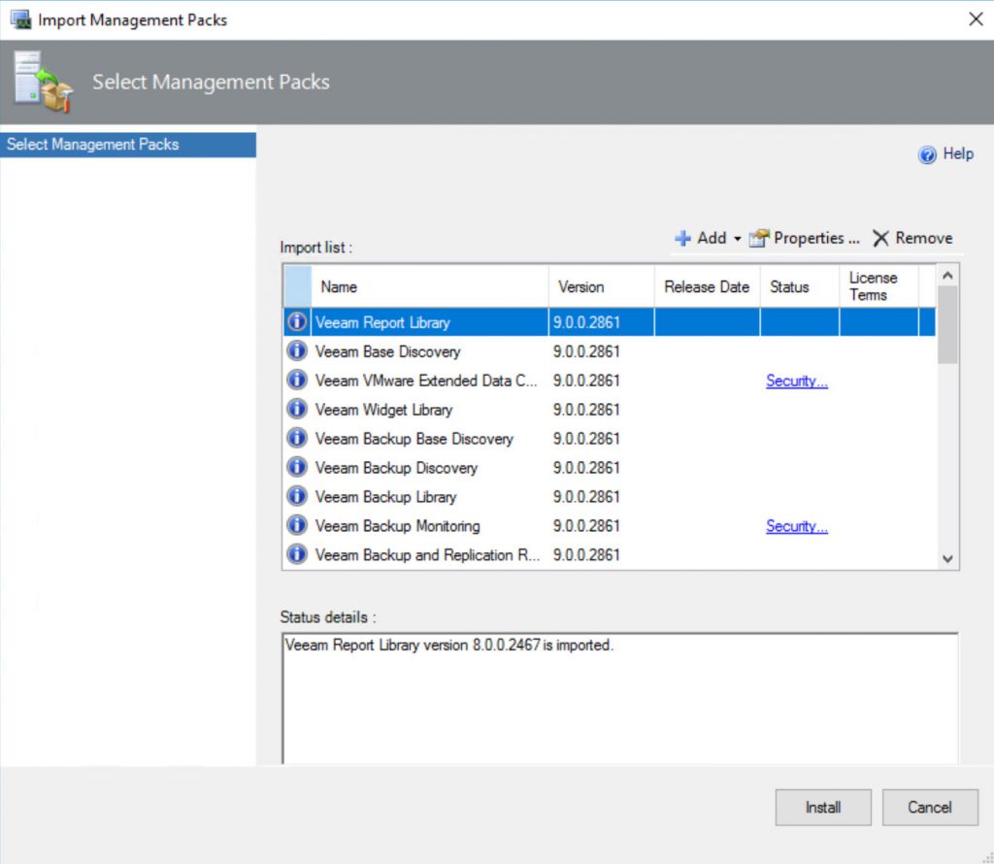This screenshot has width=994, height=864.
Task: Click the import list scroll up arrow
Action: [x=947, y=276]
